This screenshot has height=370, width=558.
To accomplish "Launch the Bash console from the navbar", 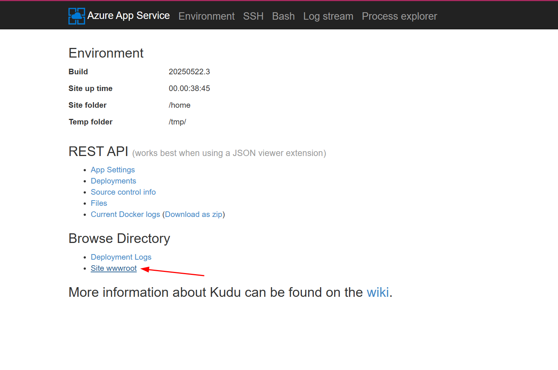I will tap(283, 16).
